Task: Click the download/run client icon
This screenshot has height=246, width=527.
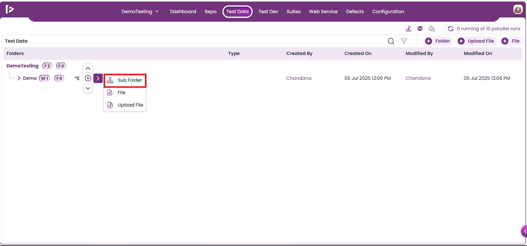Action: [x=408, y=29]
